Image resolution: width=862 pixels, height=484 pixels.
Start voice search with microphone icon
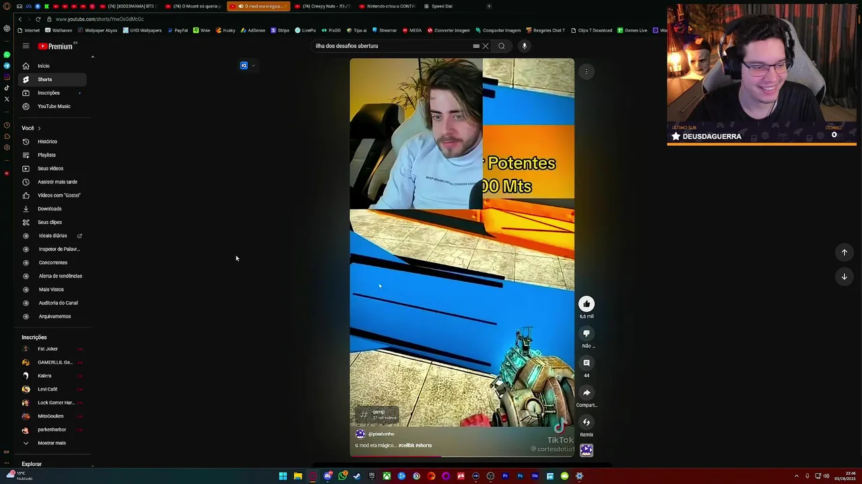pyautogui.click(x=524, y=46)
